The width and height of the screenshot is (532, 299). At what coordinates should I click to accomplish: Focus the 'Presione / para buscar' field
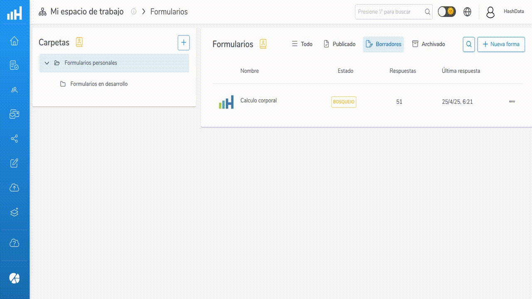394,12
